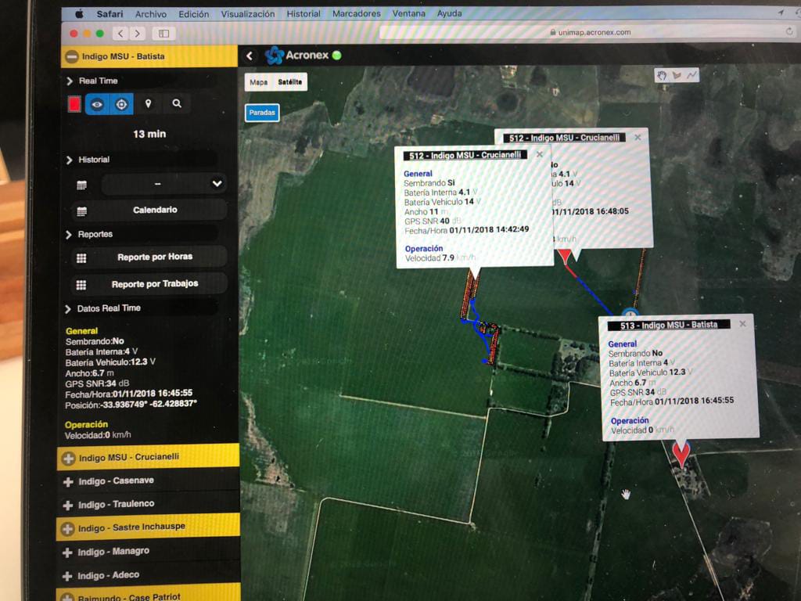Go back with Safari back arrow
Viewport: 801px width, 601px height.
coord(120,34)
